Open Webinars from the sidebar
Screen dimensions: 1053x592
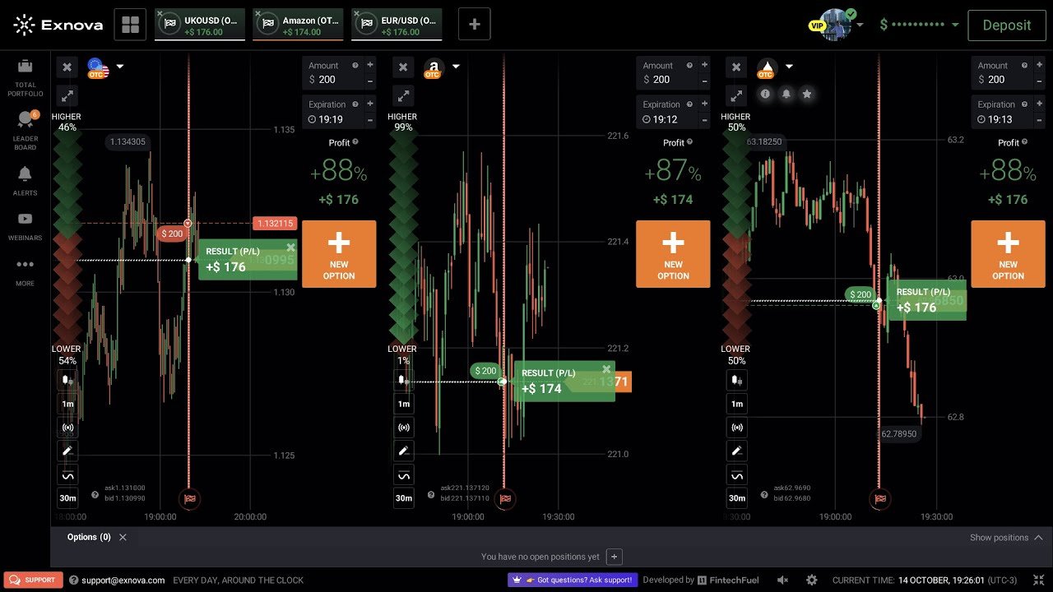(26, 225)
